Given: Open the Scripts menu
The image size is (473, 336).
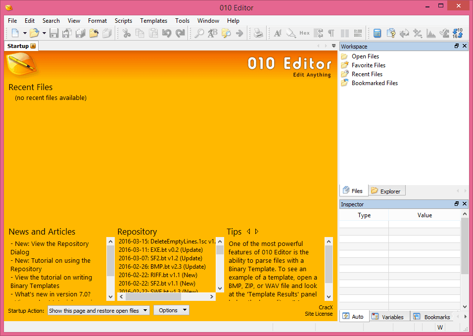Looking at the screenshot, I should coord(123,20).
